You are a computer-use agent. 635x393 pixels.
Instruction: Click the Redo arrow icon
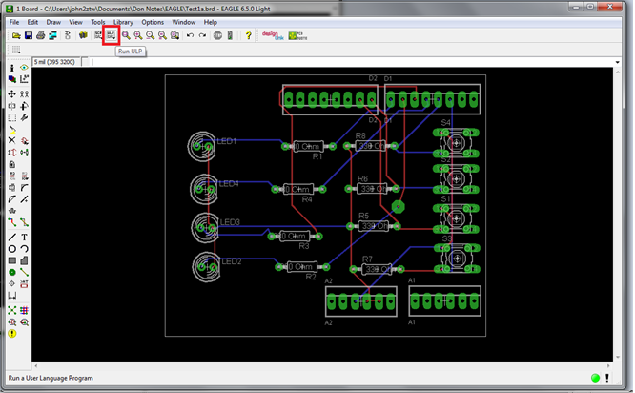[202, 35]
